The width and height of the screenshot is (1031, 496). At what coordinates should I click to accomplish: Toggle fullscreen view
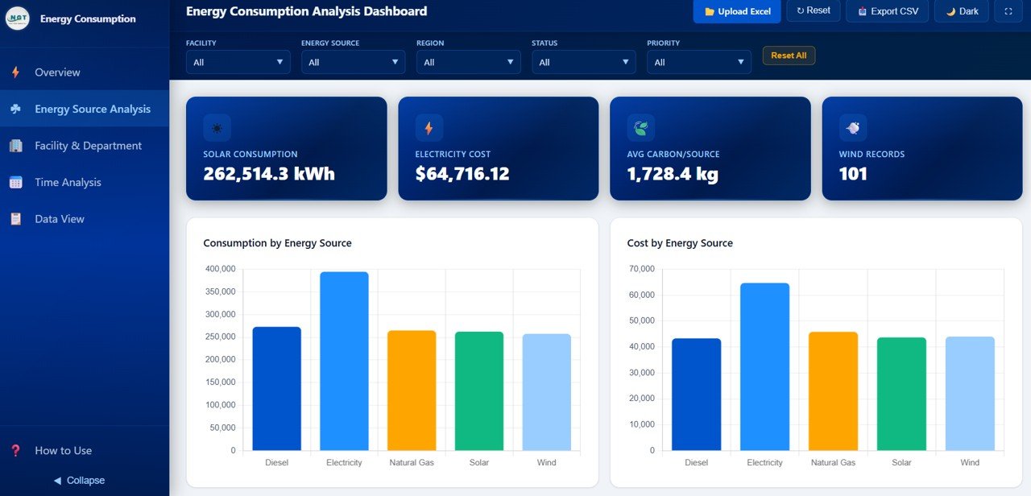[1008, 11]
